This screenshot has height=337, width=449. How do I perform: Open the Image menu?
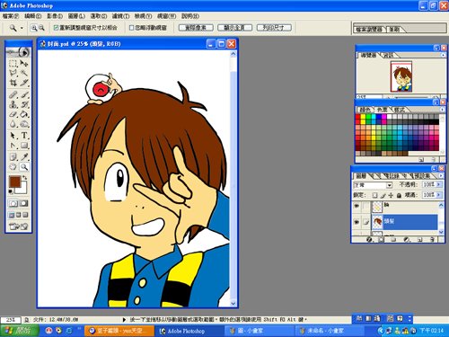(x=55, y=16)
